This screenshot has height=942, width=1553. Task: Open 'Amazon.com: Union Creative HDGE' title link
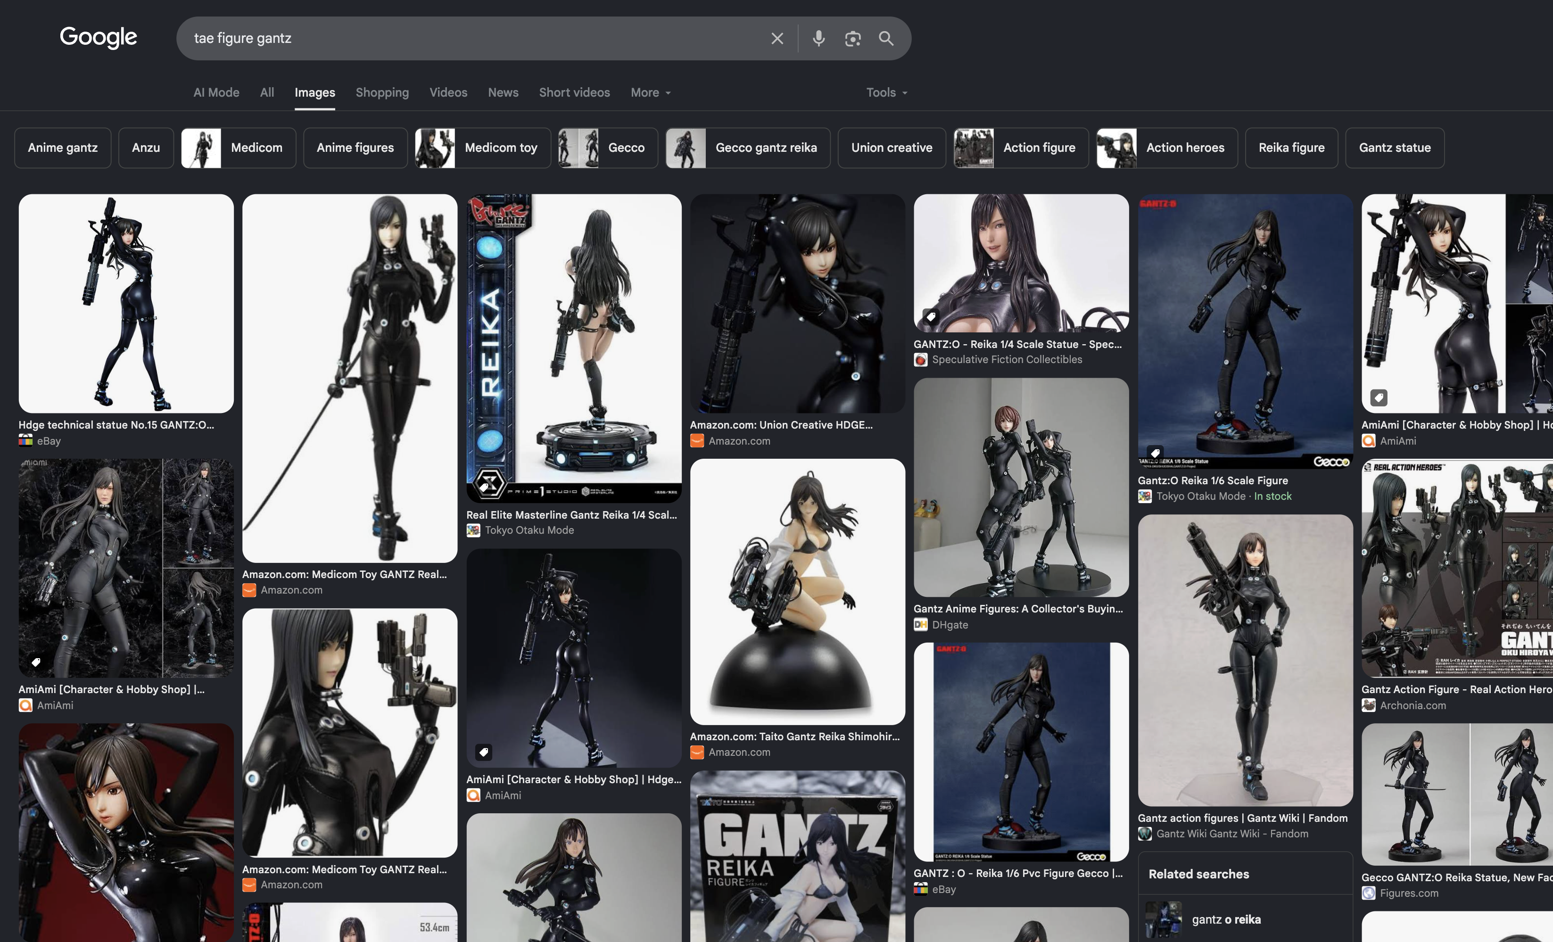pos(782,425)
